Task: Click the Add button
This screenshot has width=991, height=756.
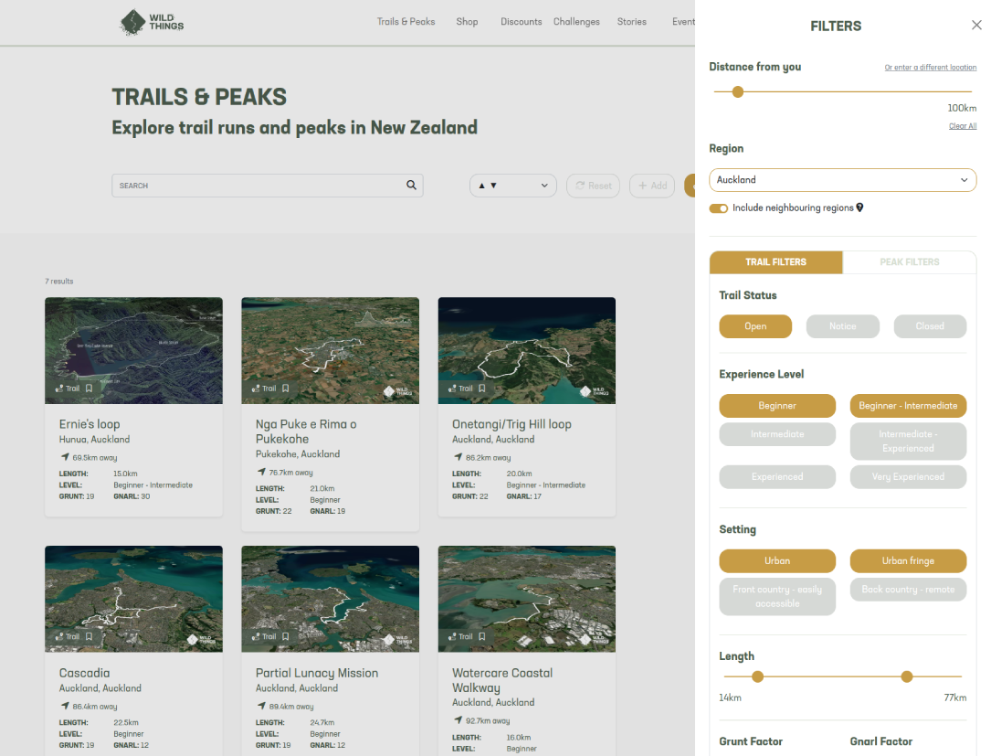Action: coord(652,186)
